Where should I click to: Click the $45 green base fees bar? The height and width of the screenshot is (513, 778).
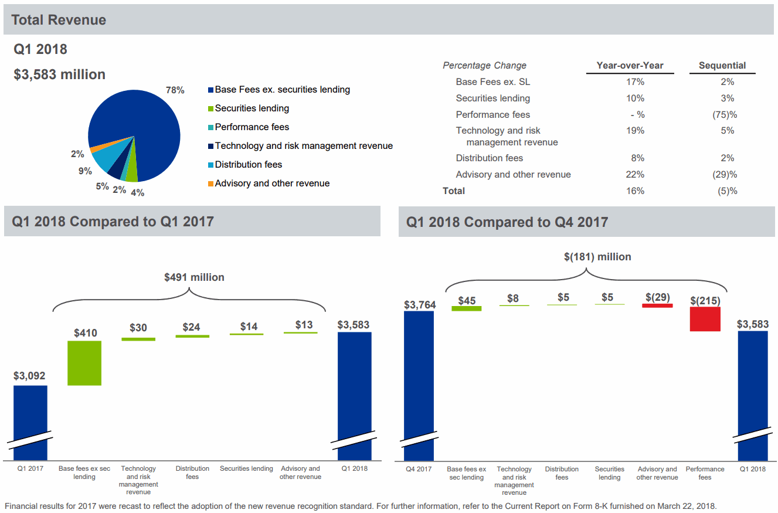pos(467,308)
